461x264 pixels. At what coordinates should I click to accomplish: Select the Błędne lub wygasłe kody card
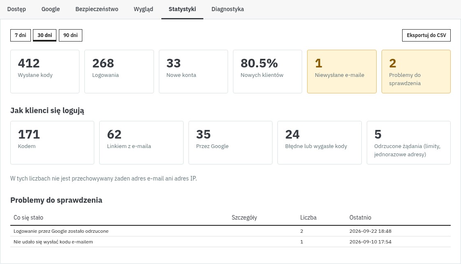coord(319,143)
